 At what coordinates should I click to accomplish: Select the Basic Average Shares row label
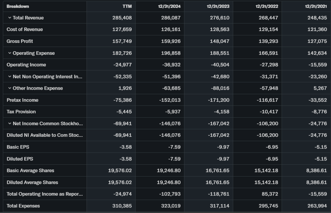[x=30, y=170]
